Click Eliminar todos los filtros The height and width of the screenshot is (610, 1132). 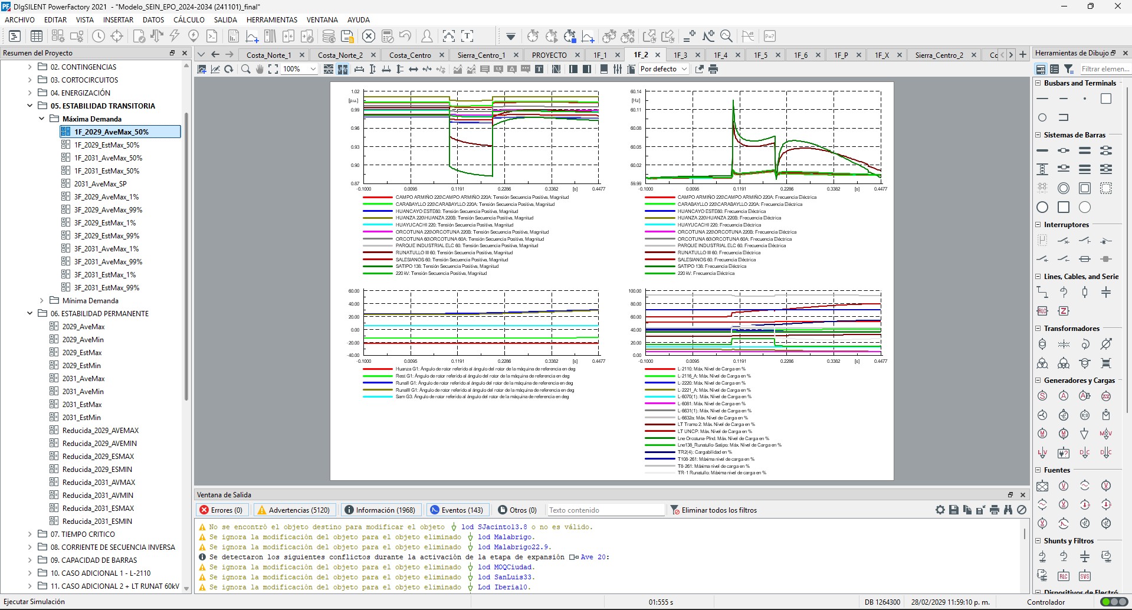(x=713, y=510)
